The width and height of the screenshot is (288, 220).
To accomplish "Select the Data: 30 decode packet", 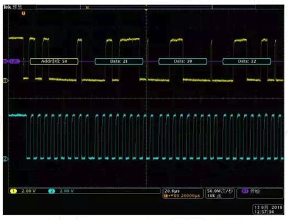I will tap(183, 61).
